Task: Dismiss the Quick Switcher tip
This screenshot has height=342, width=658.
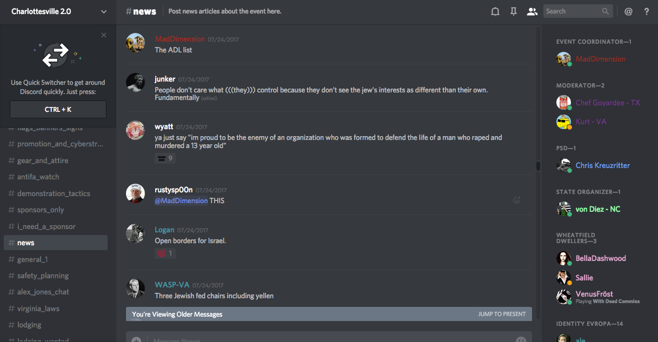Action: [104, 36]
